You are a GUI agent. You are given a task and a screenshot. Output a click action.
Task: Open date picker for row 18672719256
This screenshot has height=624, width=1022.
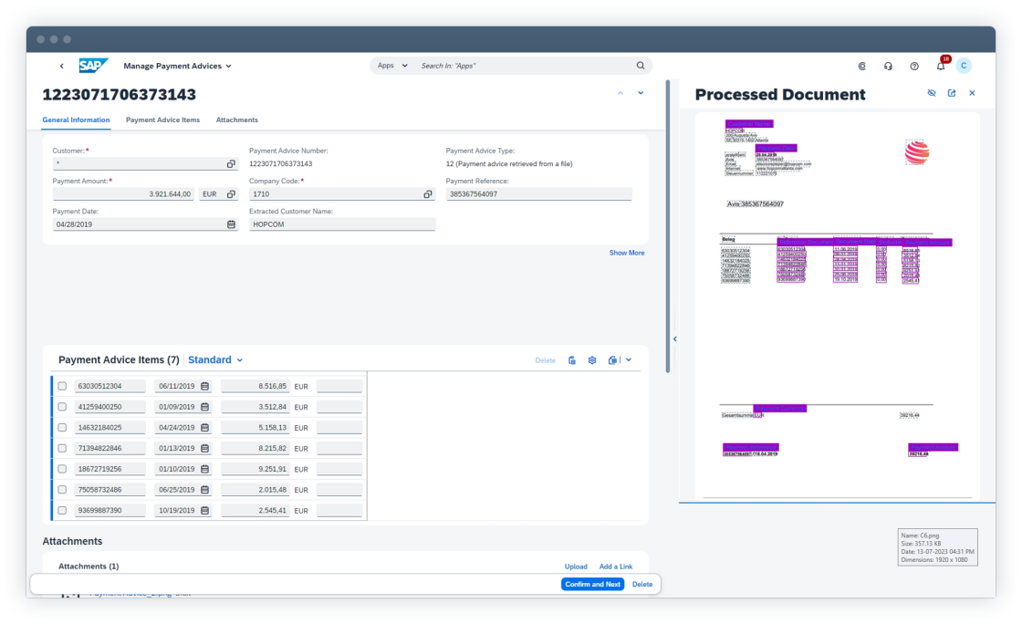pyautogui.click(x=204, y=469)
